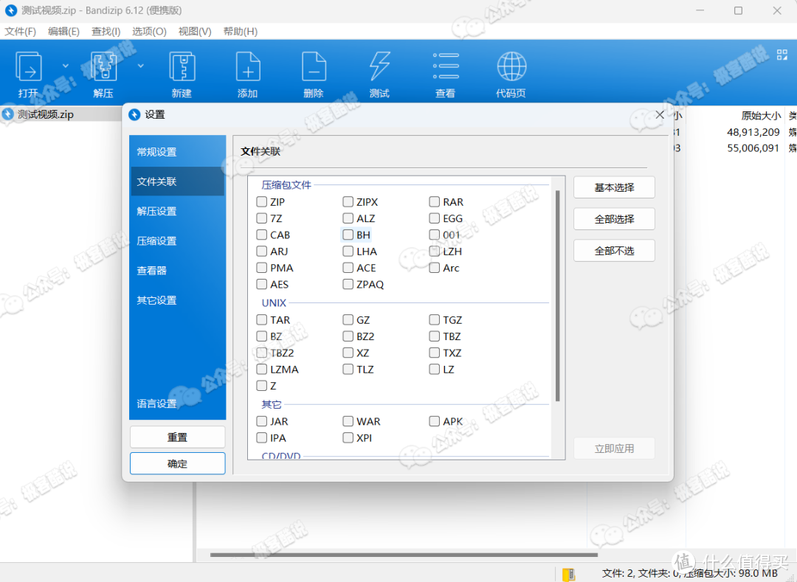Check the ZPAQ format box
Screen dimensions: 797x582
[x=348, y=284]
